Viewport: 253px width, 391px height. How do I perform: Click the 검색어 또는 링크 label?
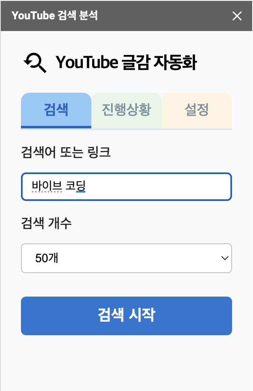point(65,152)
